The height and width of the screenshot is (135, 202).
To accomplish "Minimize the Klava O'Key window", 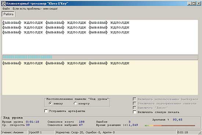I will point(189,3).
